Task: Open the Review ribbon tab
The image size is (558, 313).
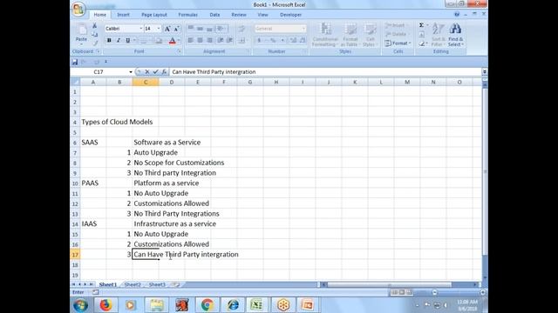Action: 239,15
